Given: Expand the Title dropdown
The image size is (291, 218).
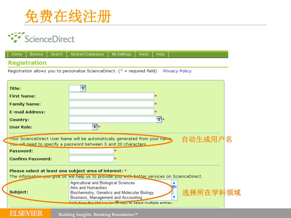Looking at the screenshot, I should click(x=83, y=88).
